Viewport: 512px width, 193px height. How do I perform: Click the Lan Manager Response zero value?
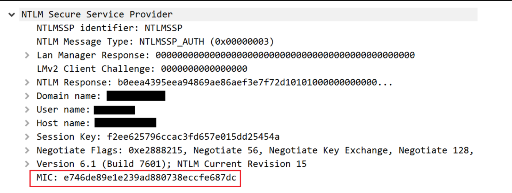(x=285, y=55)
